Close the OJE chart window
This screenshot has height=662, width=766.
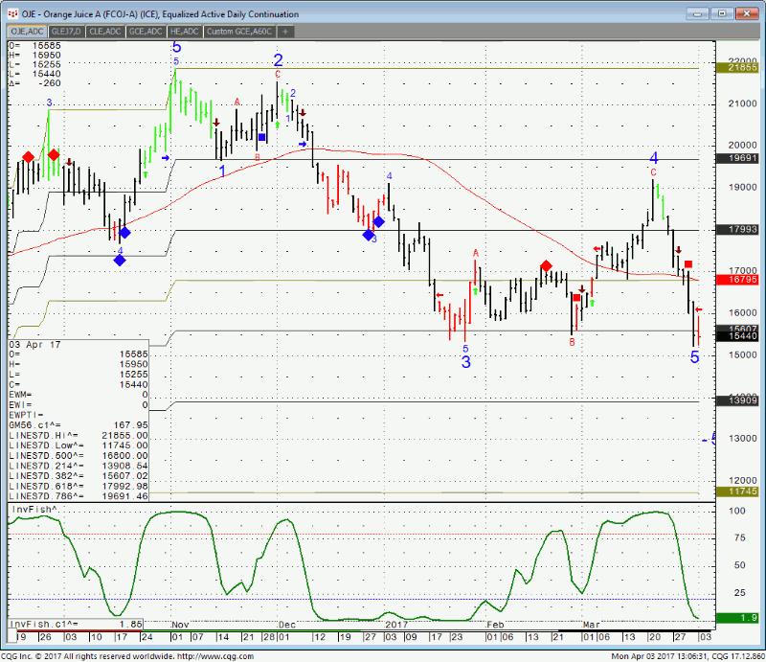(x=747, y=13)
